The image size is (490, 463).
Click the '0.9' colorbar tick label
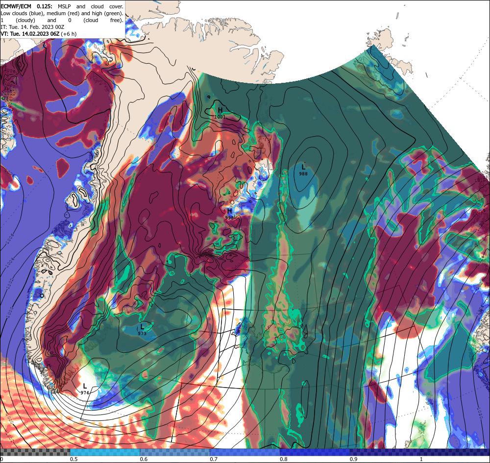(354, 459)
